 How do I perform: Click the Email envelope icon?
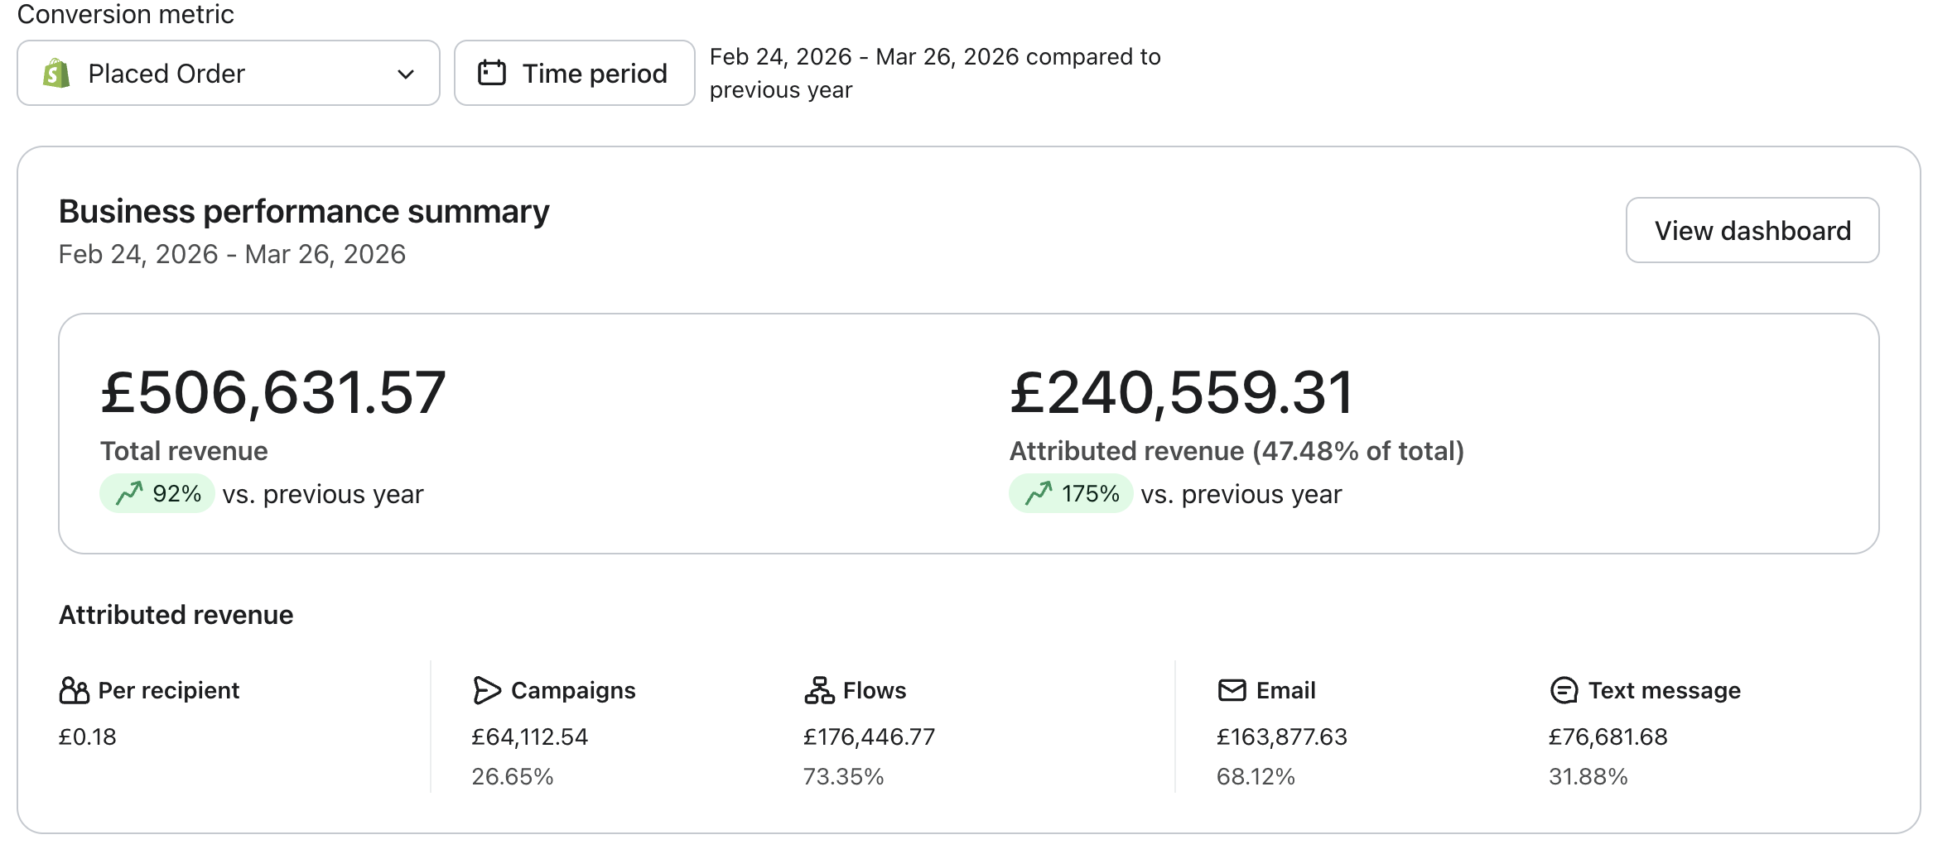(x=1232, y=689)
